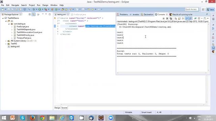
Task: Open the Run configurations dropdown arrow
Action: click(x=43, y=9)
